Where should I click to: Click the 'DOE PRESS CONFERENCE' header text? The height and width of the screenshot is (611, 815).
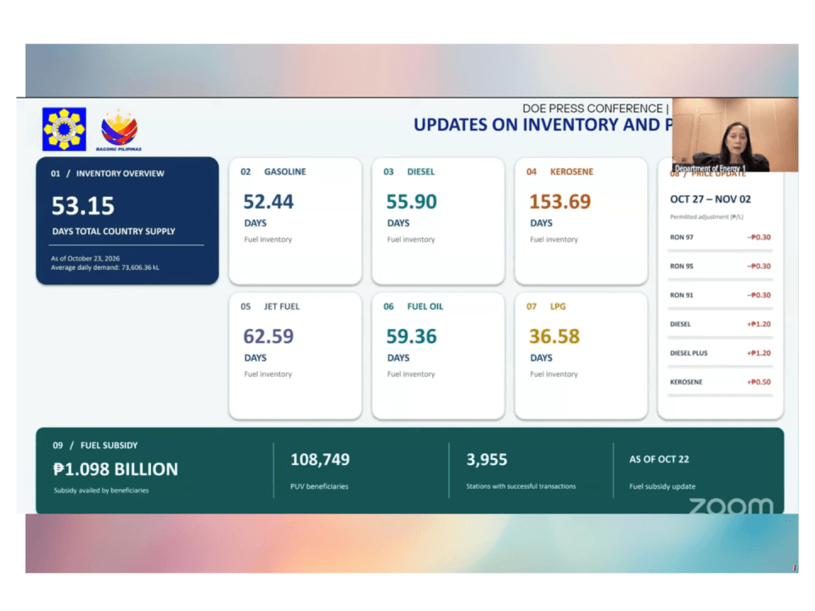[593, 109]
